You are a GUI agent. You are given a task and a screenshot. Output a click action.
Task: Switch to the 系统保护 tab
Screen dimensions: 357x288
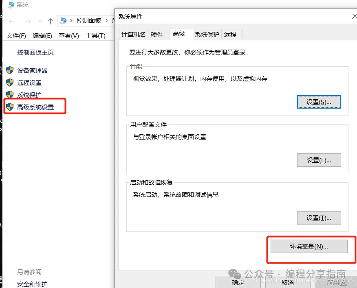point(207,34)
